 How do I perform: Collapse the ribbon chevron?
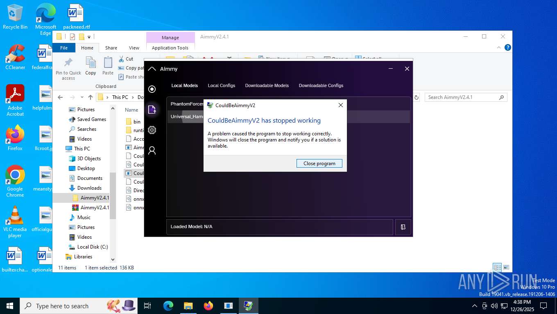(499, 48)
